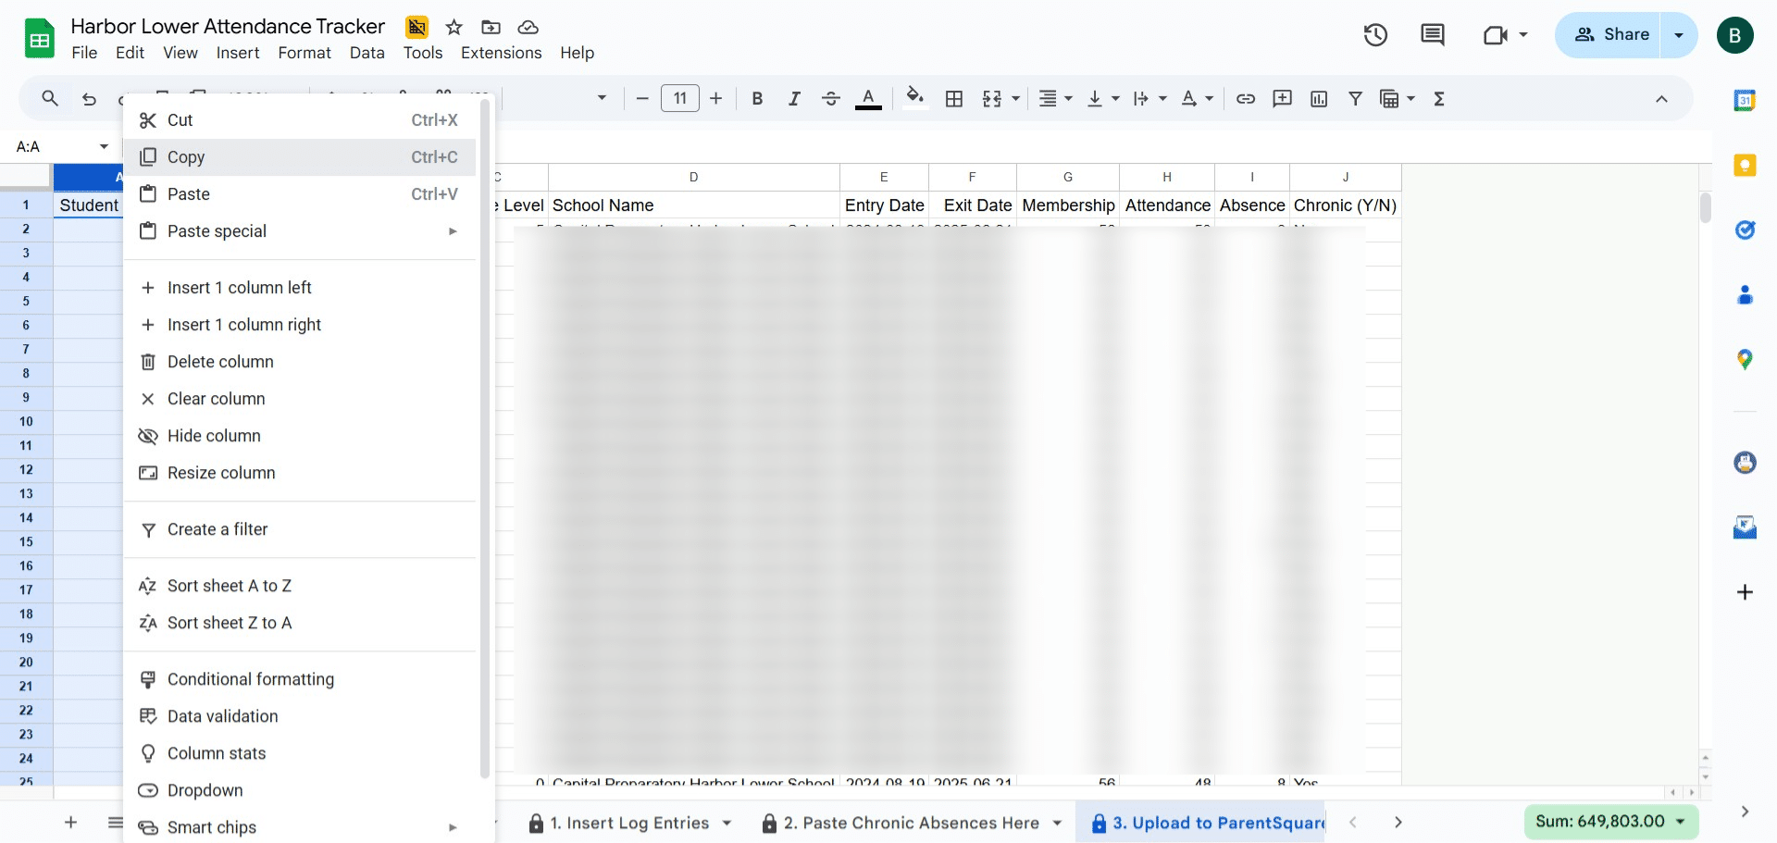Viewport: 1777px width, 843px height.
Task: Open vertical align dropdown
Action: point(1103,98)
